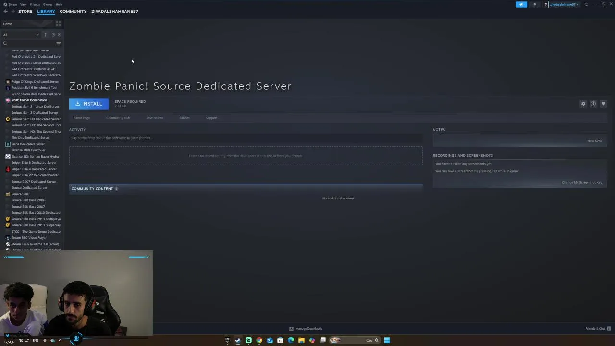
Task: Open the Friends menu
Action: coord(35,4)
